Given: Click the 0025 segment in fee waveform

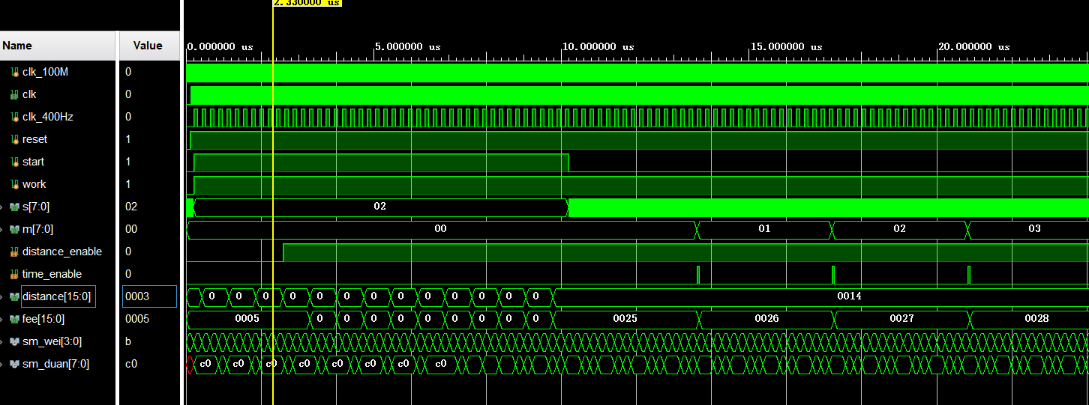Looking at the screenshot, I should tap(625, 319).
